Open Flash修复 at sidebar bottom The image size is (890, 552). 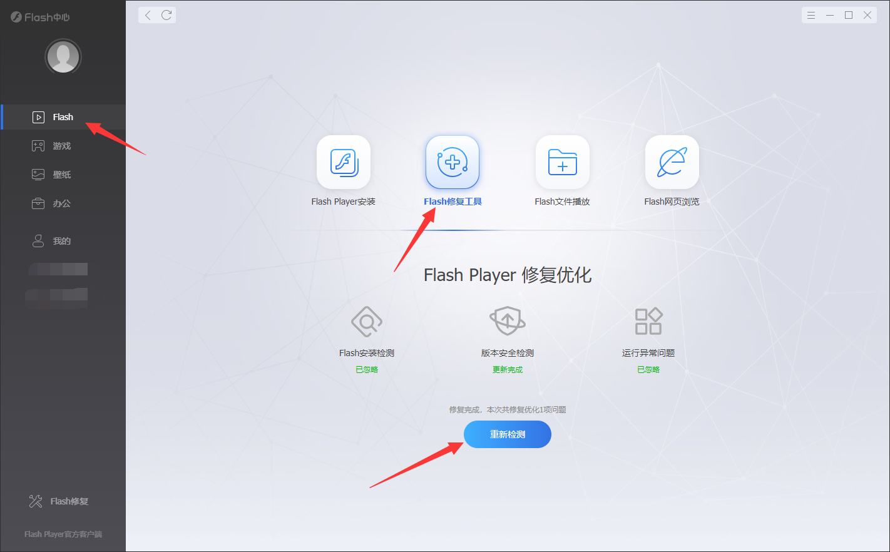coord(59,501)
